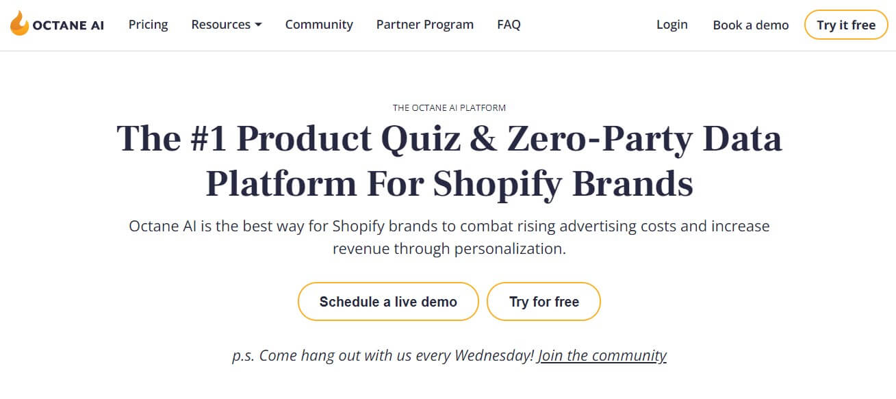Click Schedule a live demo button
This screenshot has width=896, height=399.
click(x=388, y=301)
